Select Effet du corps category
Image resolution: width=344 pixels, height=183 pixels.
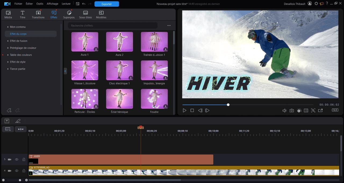pos(31,34)
